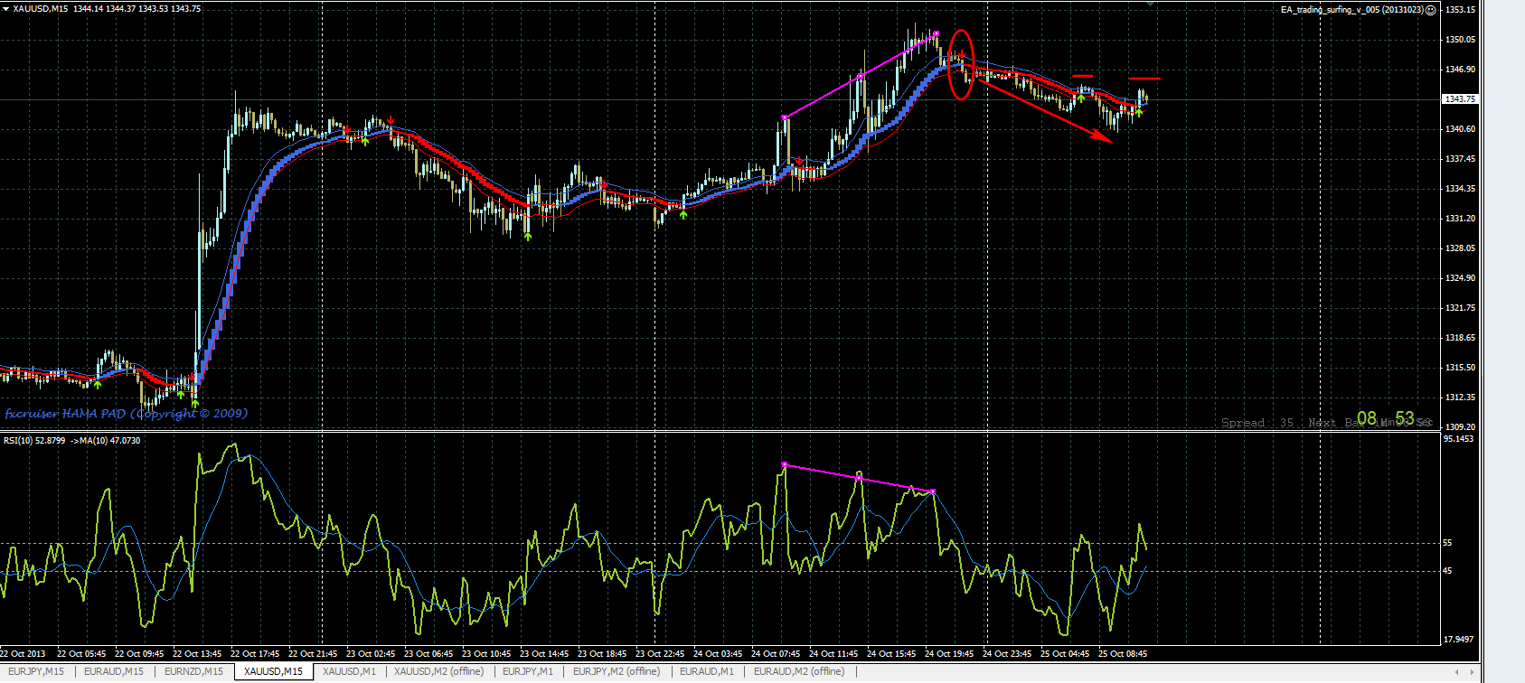Viewport: 1525px width, 683px height.
Task: Click the 1353.15 price scale value
Action: (x=1461, y=10)
